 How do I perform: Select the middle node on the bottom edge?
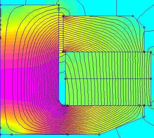click(67, 135)
